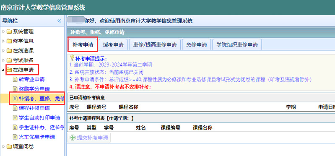335x156 pixels.
Task: Open the 学院组织重修申请 tab
Action: coord(237,45)
